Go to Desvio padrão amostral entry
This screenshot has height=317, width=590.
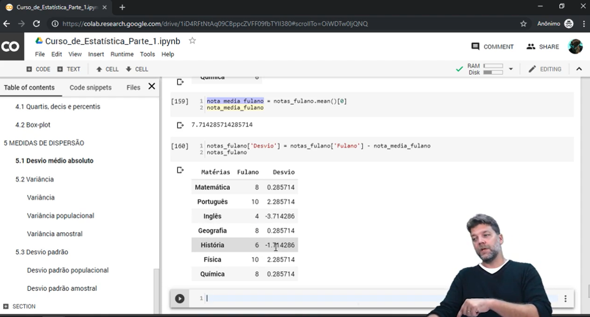tap(62, 288)
